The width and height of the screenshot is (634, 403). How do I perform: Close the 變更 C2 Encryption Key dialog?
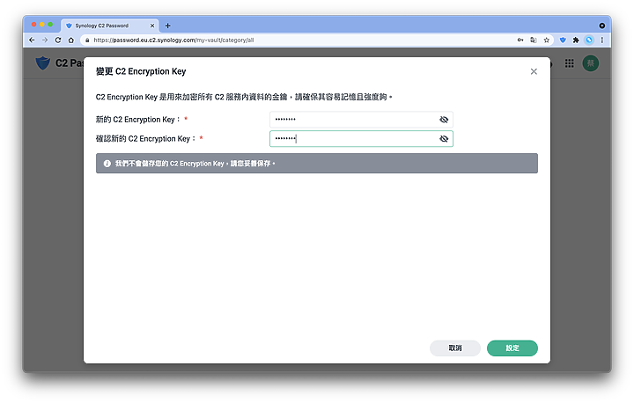tap(534, 71)
